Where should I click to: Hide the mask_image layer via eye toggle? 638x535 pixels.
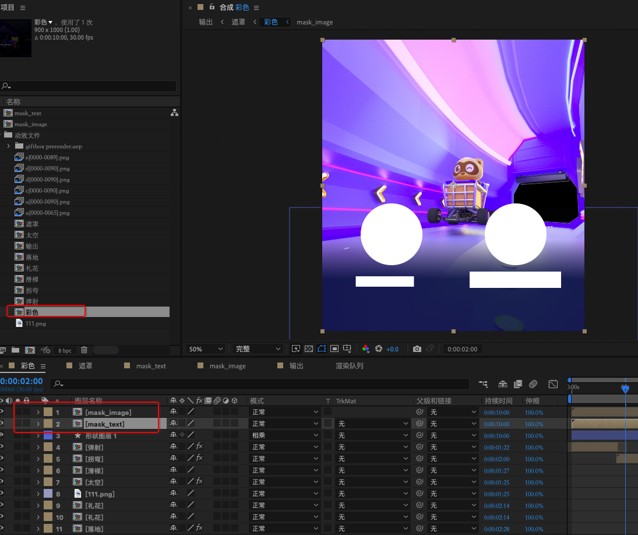coord(2,413)
